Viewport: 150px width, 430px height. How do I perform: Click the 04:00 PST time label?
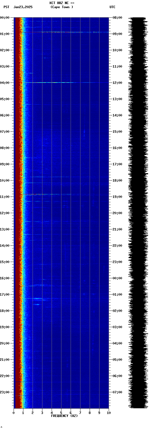click(x=5, y=83)
